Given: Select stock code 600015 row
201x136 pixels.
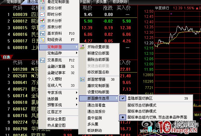Looking at the screenshot, I should tap(20, 28).
